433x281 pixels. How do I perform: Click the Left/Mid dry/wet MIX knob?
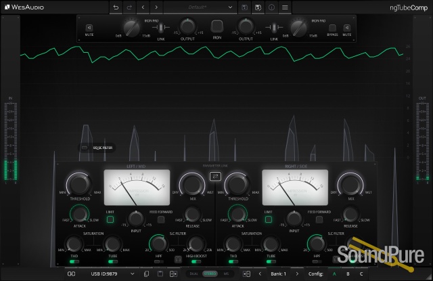pos(192,184)
